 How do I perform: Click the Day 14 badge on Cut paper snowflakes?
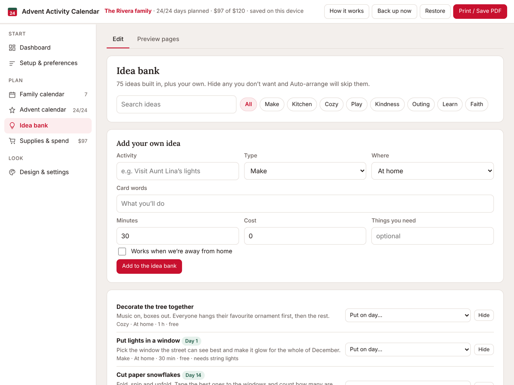(x=193, y=375)
